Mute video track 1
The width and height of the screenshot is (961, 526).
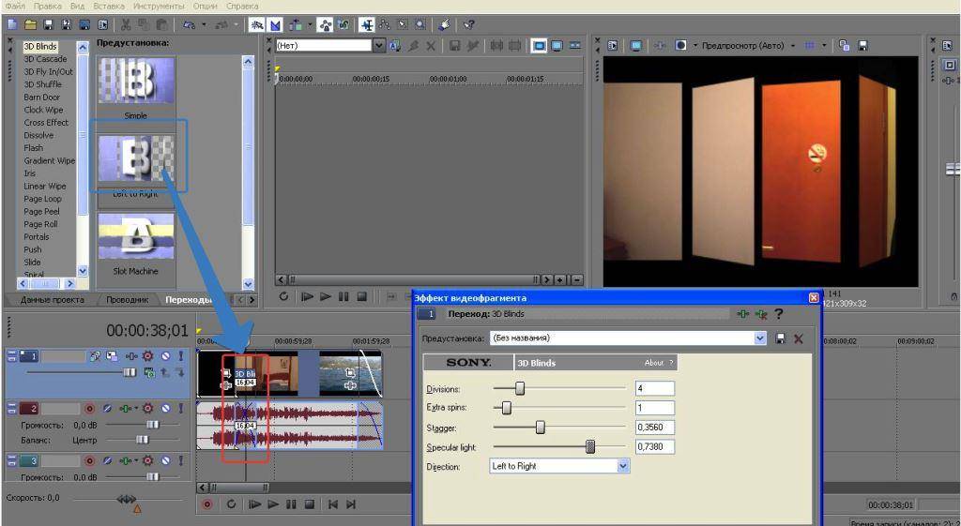pos(165,356)
